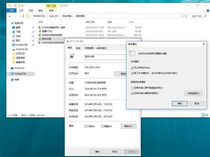Screen dimensions: 210x157
Task: Open pinned HYANGTZE under quick access
Action: pyautogui.click(x=21, y=45)
